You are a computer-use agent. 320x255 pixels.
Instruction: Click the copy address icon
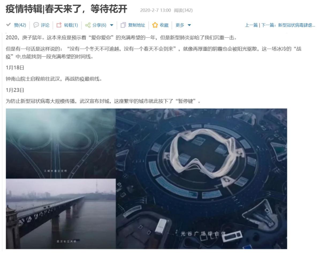click(123, 25)
